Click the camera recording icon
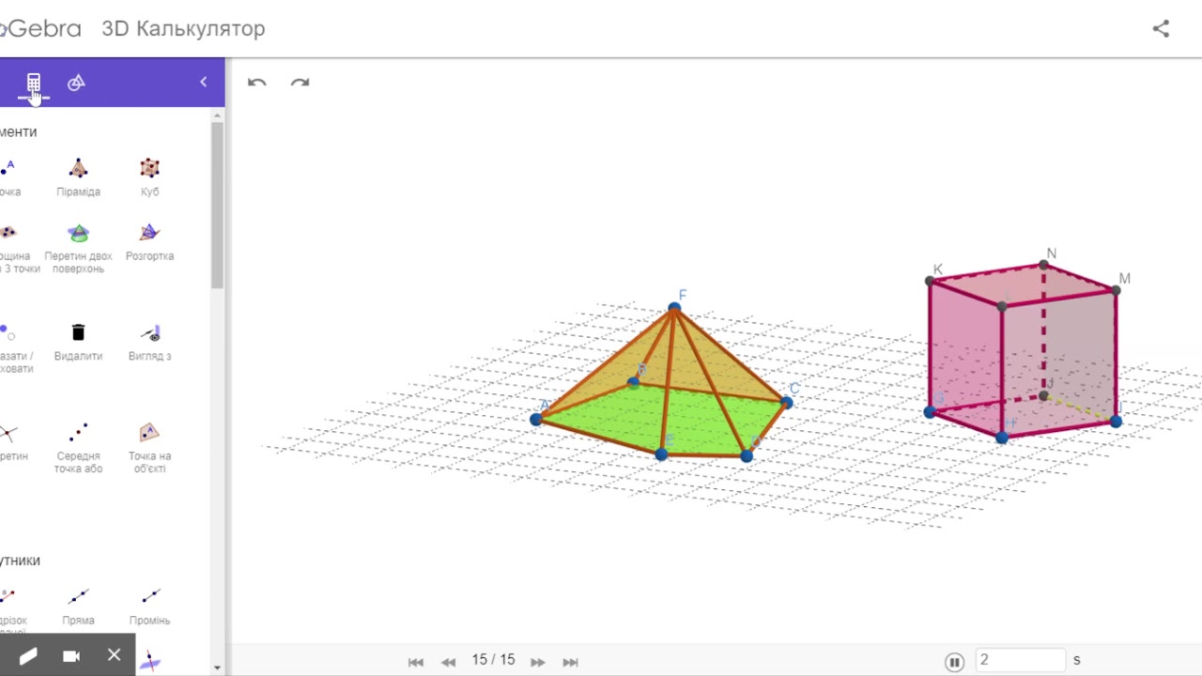 point(71,655)
